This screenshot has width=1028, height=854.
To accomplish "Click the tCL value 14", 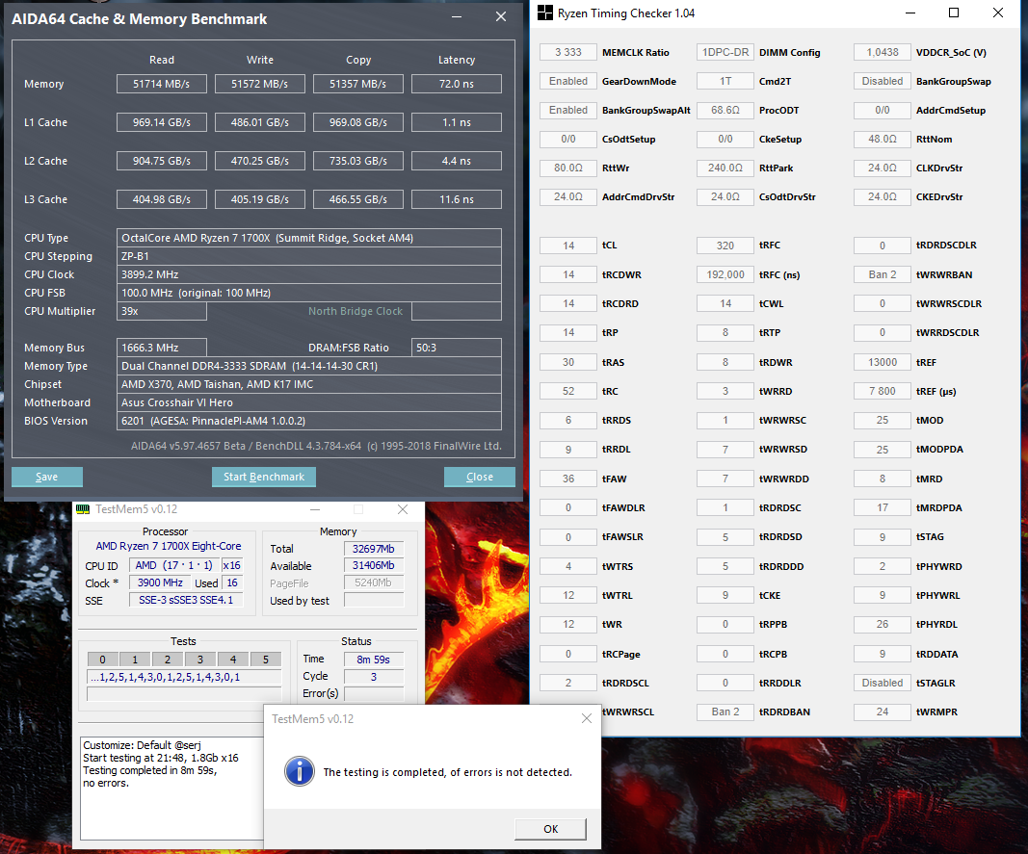I will point(568,246).
